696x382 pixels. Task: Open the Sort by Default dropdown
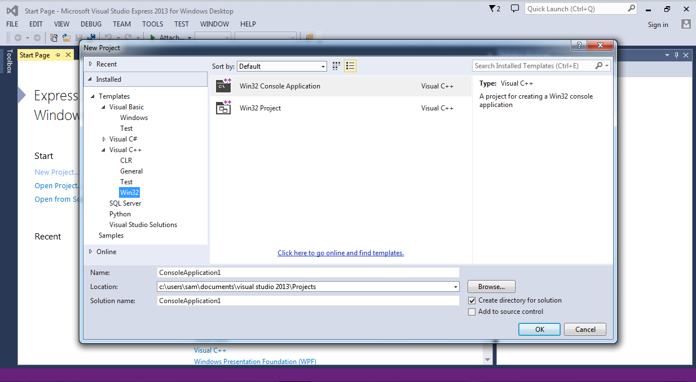click(282, 66)
